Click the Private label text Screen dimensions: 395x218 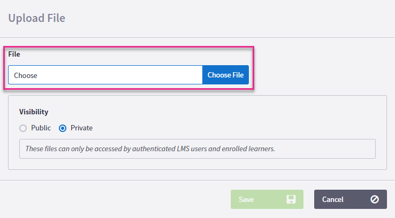click(81, 128)
